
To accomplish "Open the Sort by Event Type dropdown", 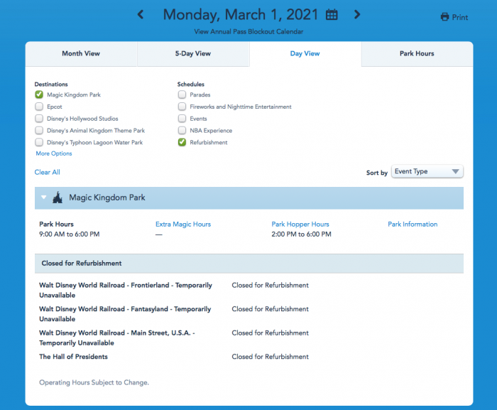I will point(427,171).
